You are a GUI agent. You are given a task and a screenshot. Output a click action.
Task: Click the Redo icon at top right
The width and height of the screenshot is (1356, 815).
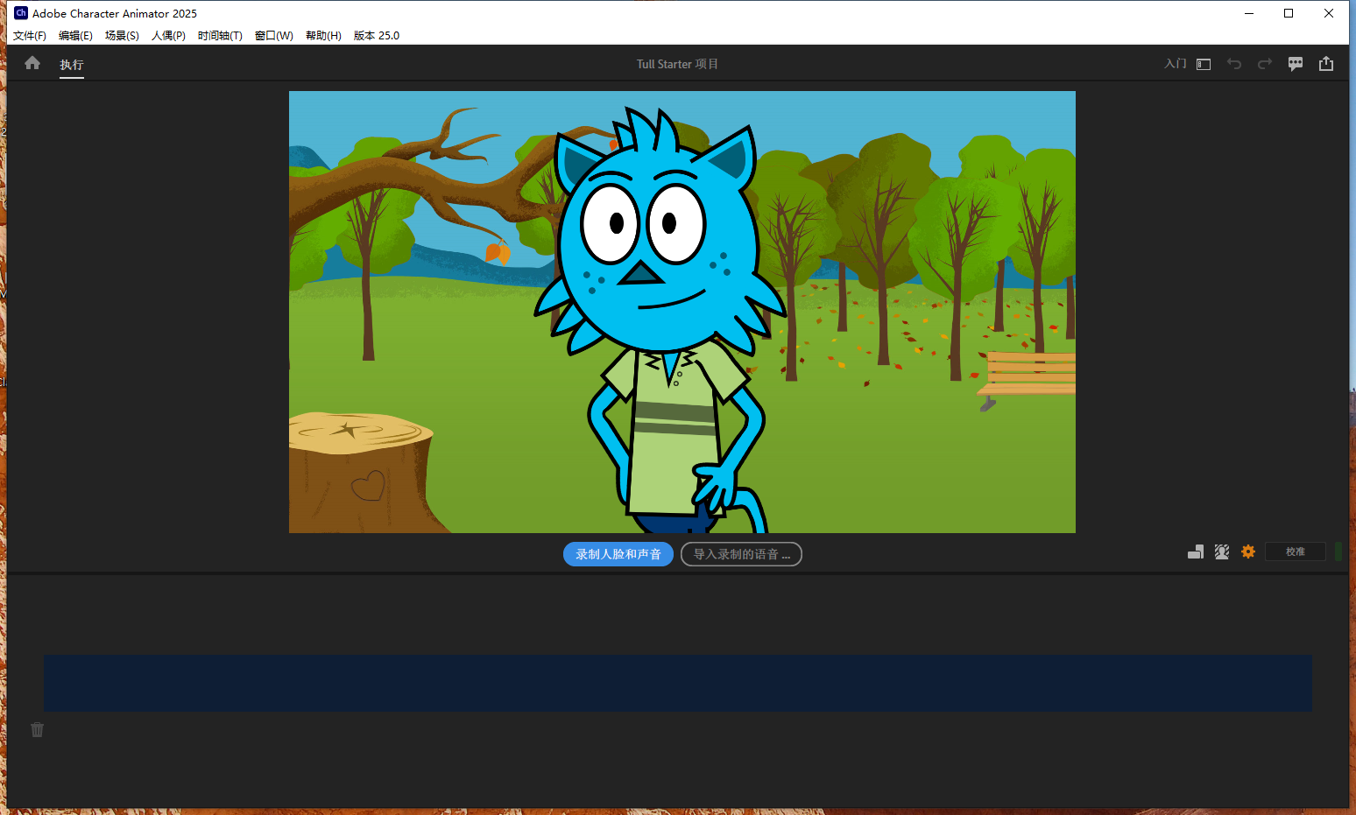coord(1264,63)
